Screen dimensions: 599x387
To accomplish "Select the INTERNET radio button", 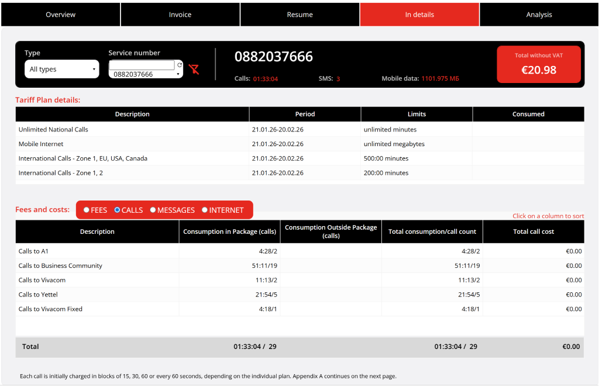I will pos(205,210).
